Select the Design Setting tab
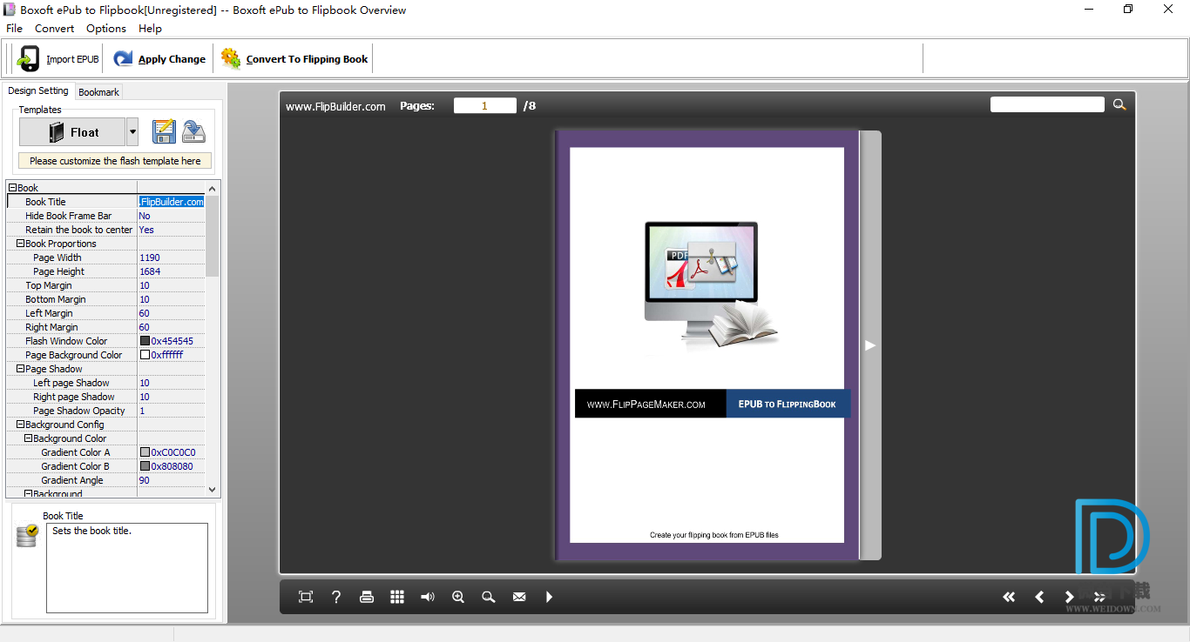Image resolution: width=1190 pixels, height=642 pixels. point(38,90)
